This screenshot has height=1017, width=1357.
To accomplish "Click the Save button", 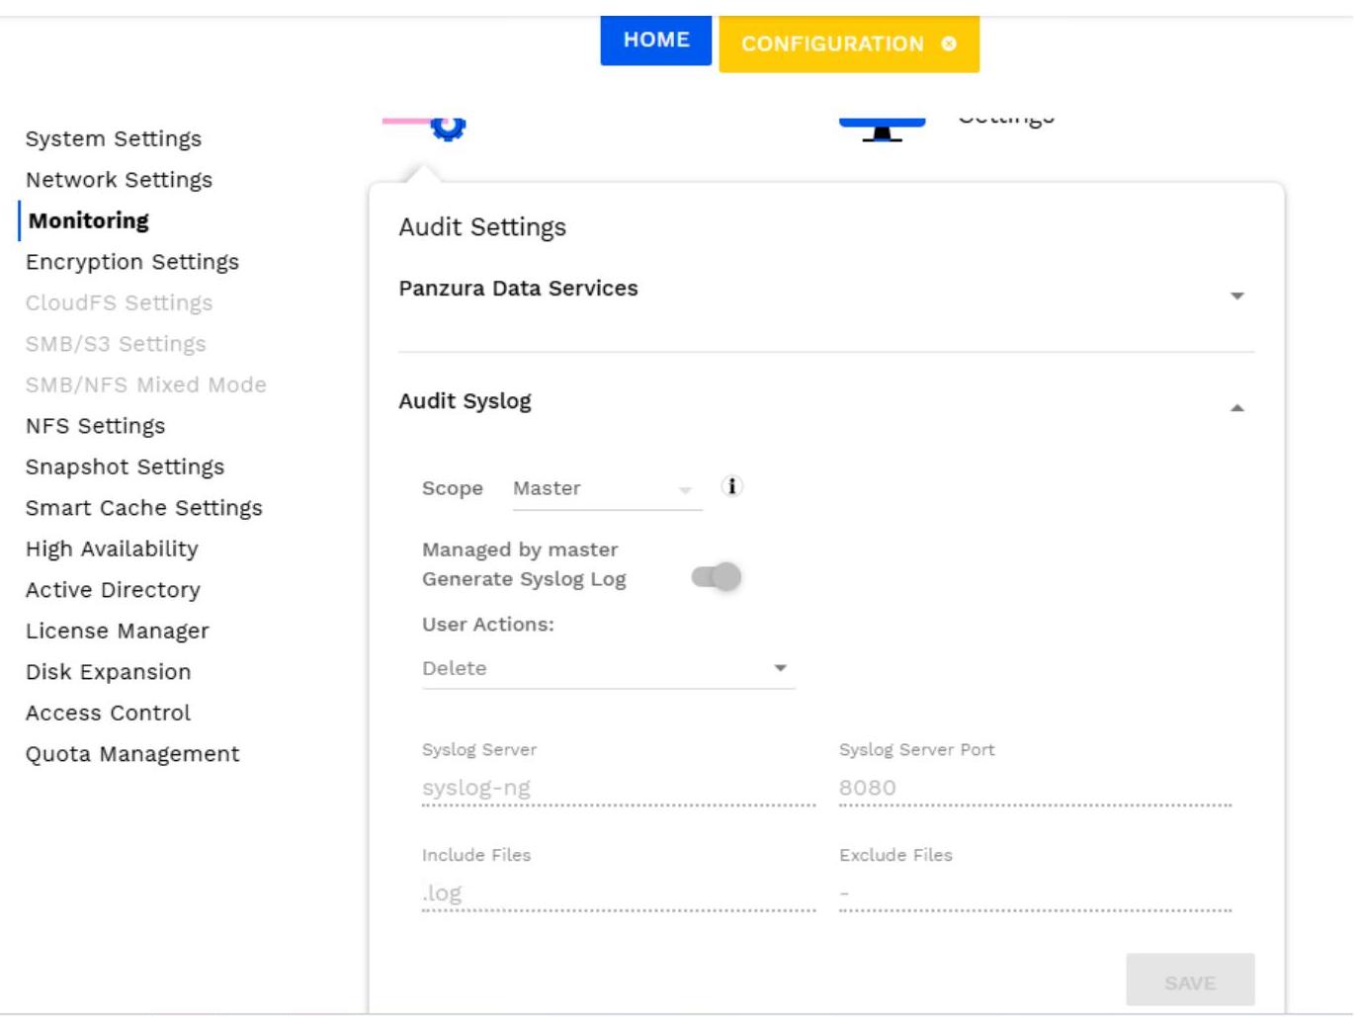I will click(1190, 980).
